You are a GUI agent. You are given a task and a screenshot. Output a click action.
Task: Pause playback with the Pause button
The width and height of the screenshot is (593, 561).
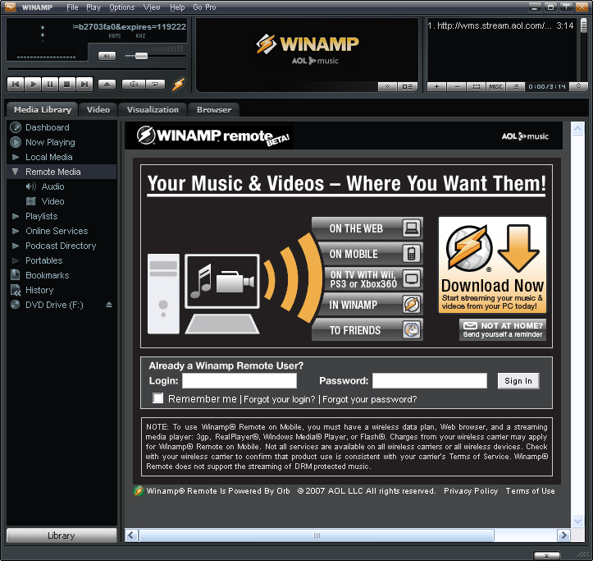50,84
